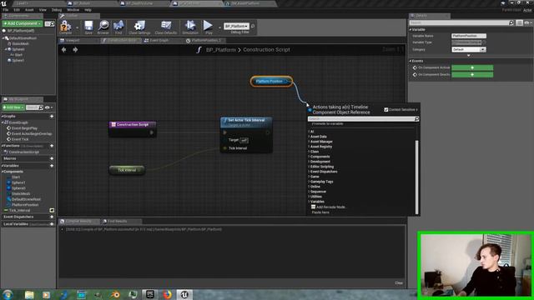Compile the blueprint using the Compile icon
Screen dimensions: 534x300
click(65, 27)
